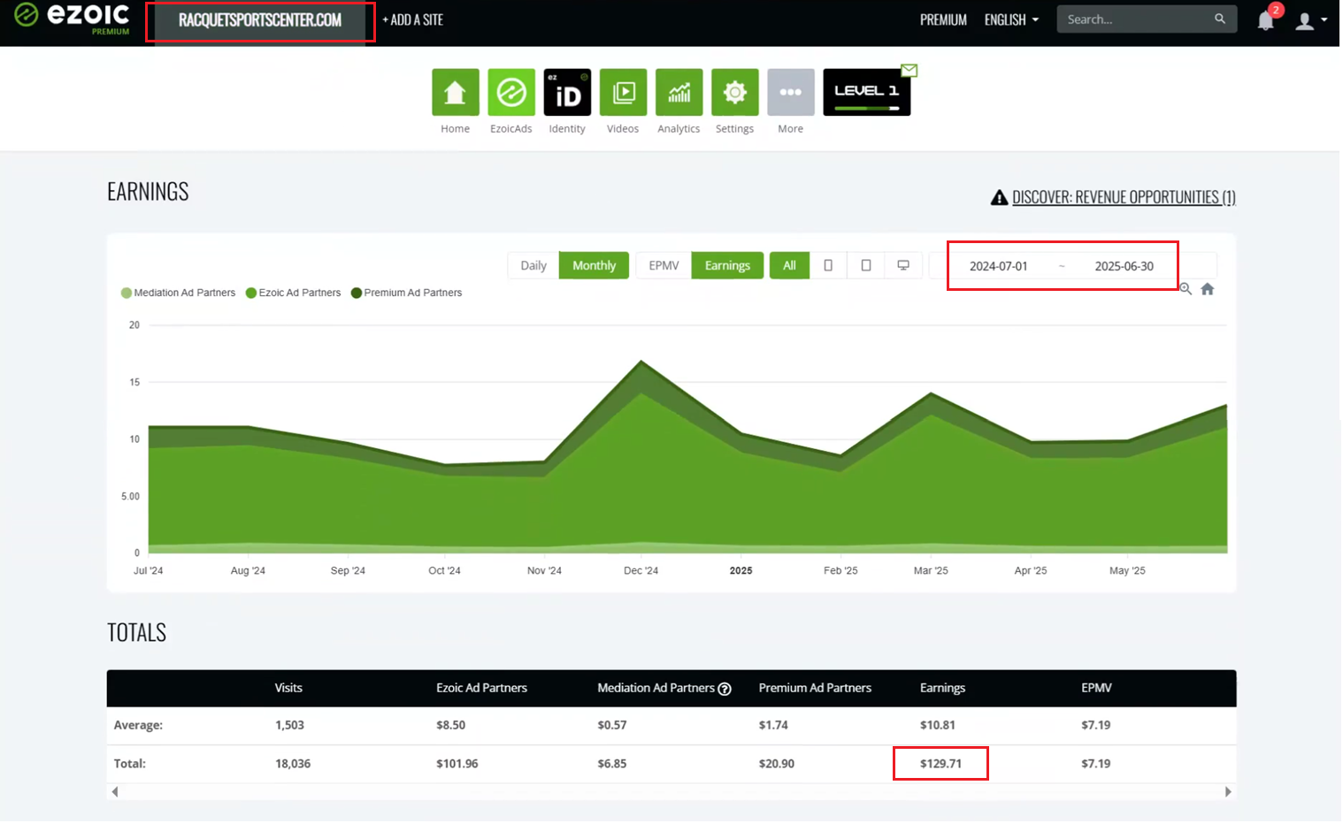
Task: Open the Videos icon
Action: coord(623,92)
